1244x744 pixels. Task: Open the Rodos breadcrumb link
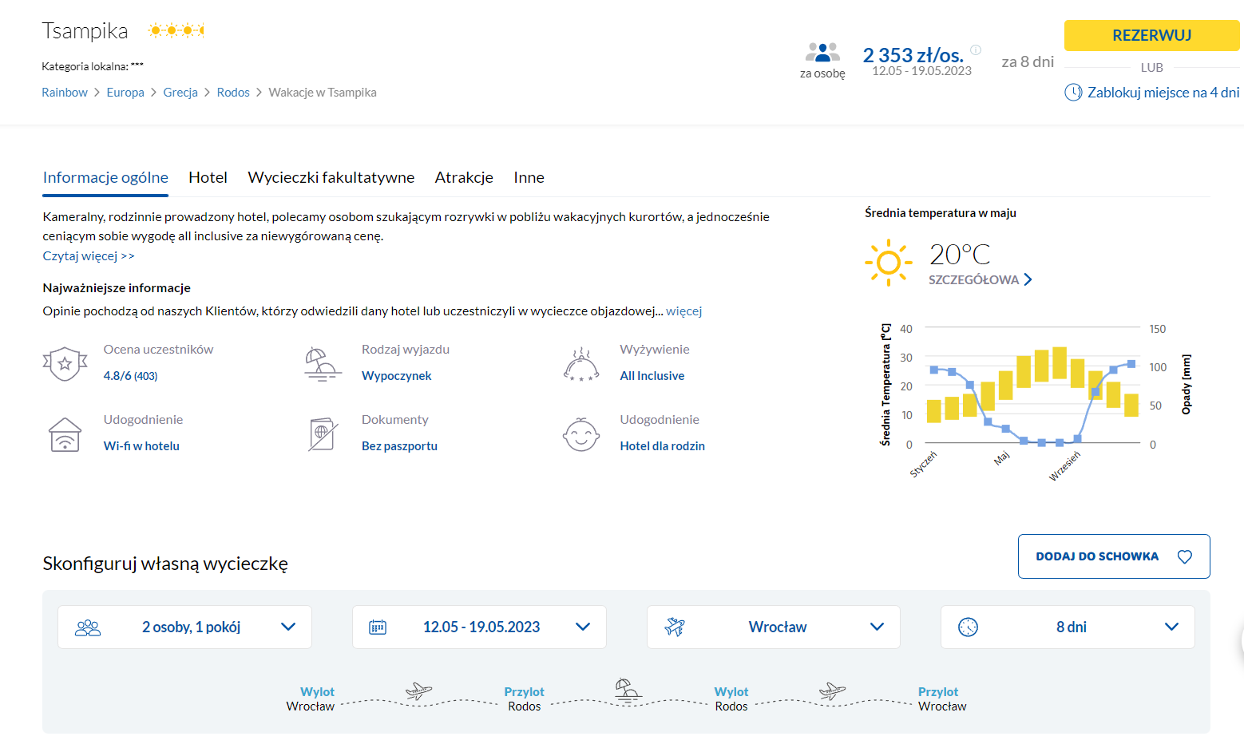(x=233, y=93)
